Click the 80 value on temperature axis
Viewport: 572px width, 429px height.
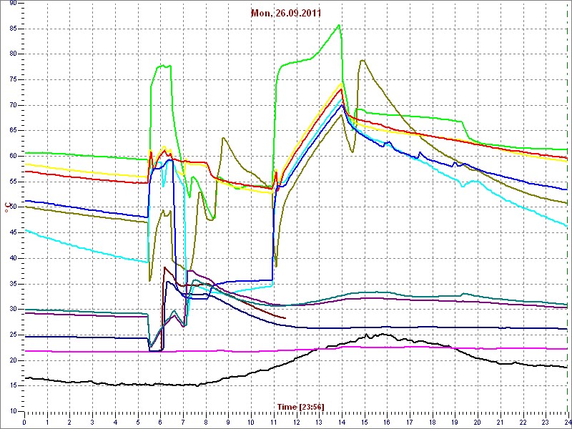(x=13, y=54)
